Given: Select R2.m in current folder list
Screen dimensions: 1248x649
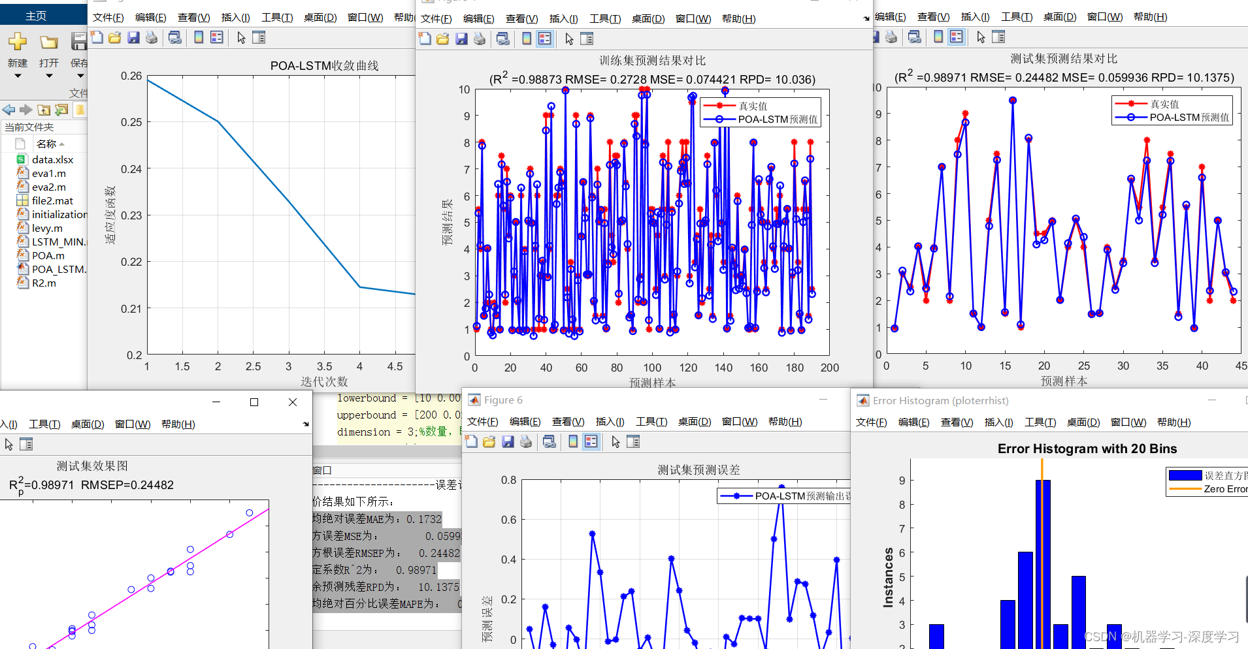Looking at the screenshot, I should (x=43, y=283).
